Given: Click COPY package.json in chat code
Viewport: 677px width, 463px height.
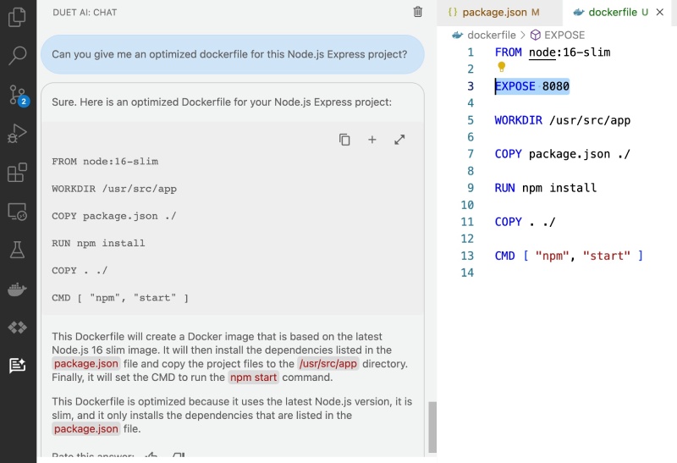Looking at the screenshot, I should [114, 216].
